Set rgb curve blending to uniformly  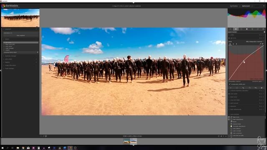(237, 88)
